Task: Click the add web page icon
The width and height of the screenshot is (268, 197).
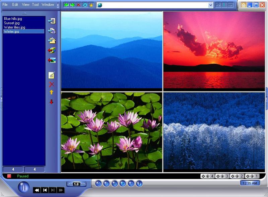Action: (52, 50)
